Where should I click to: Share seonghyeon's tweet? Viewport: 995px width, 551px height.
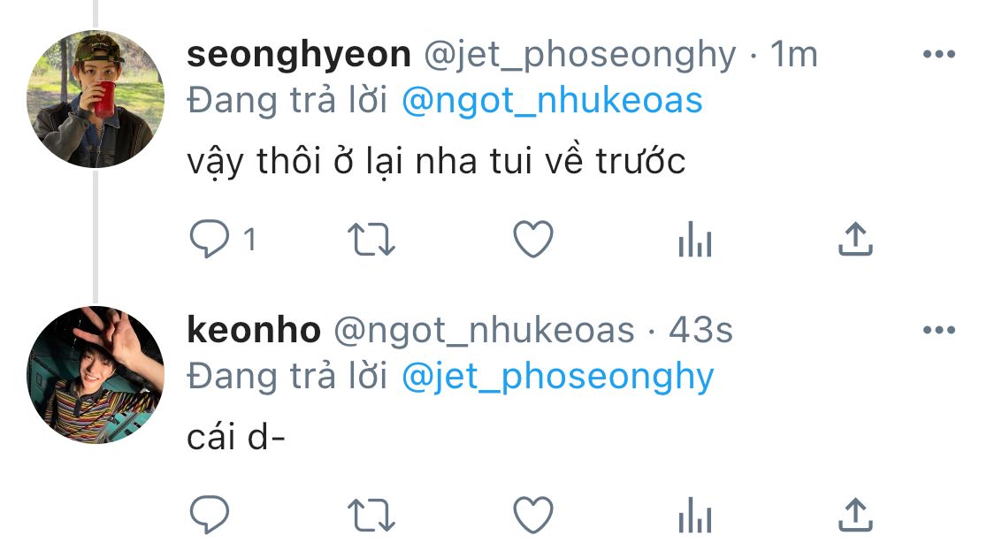click(855, 239)
